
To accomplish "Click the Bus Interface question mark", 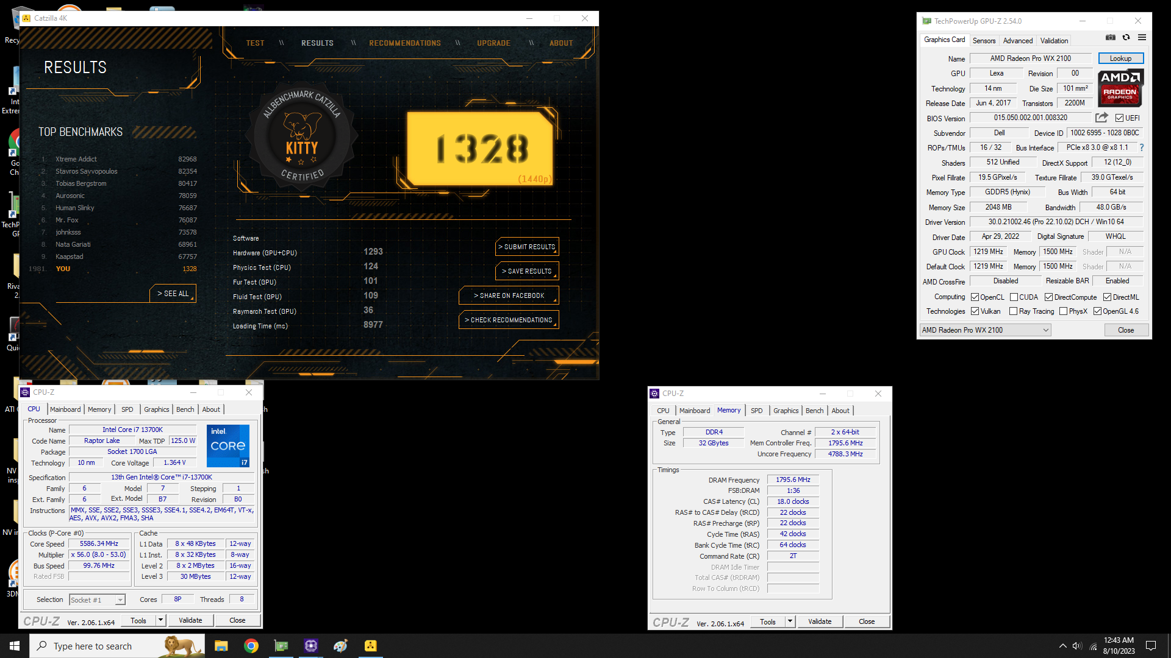I will point(1142,147).
